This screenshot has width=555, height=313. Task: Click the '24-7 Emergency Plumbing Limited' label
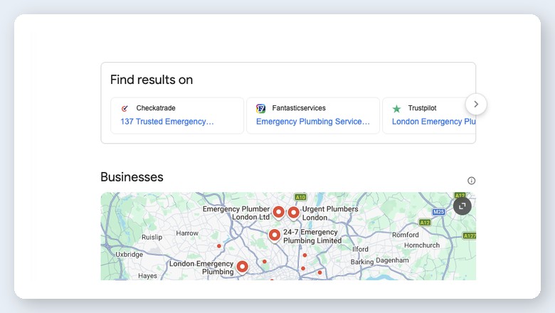[x=312, y=236]
